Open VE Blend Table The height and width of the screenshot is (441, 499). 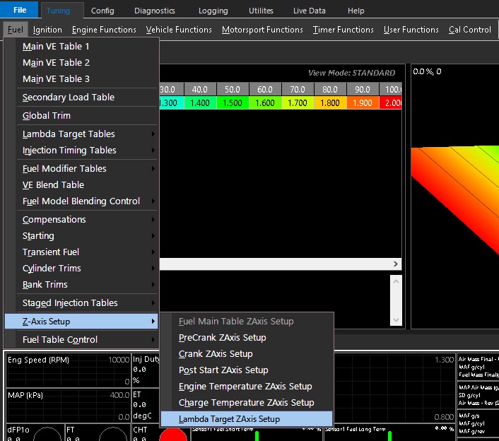coord(53,185)
